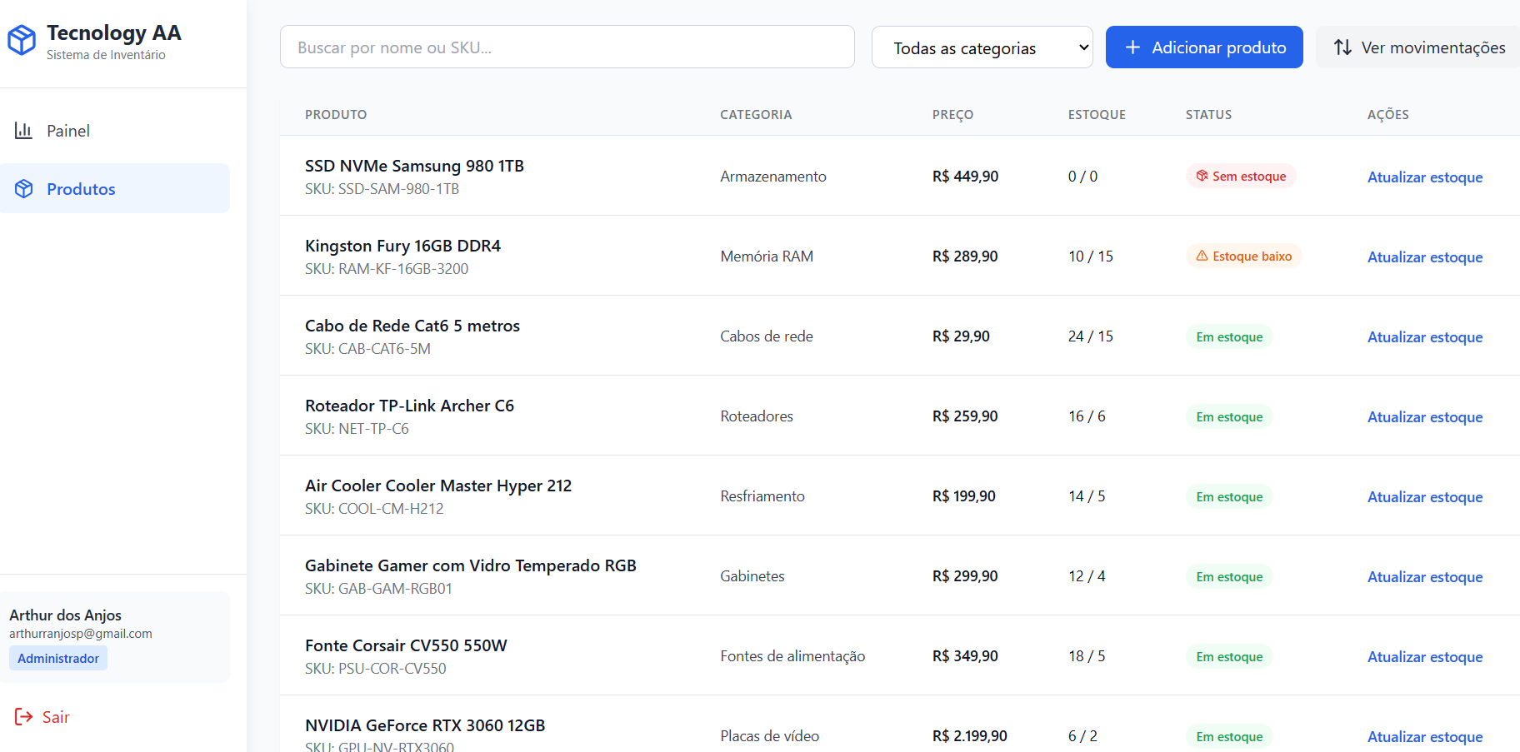Click Atualizar estoque for Fonte Corsair CV550
The image size is (1520, 752).
tap(1424, 657)
